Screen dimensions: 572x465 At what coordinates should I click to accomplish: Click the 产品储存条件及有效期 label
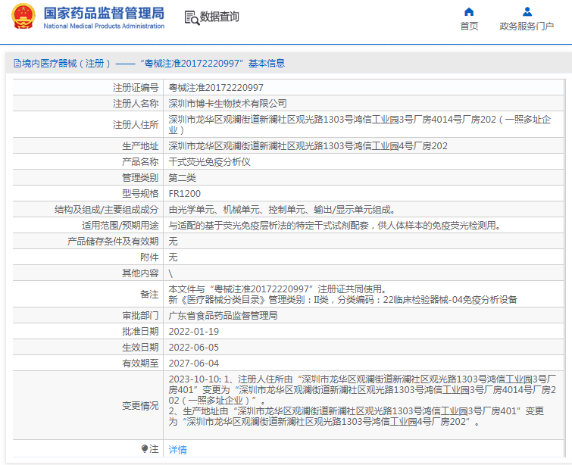click(113, 242)
